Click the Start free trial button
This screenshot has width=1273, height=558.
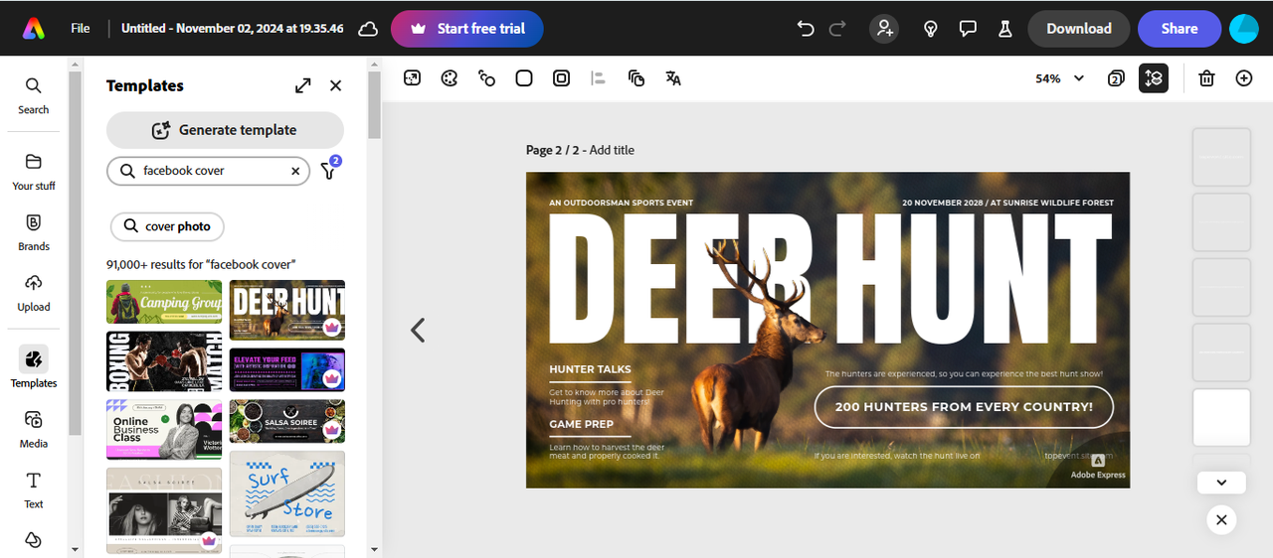[x=467, y=29]
